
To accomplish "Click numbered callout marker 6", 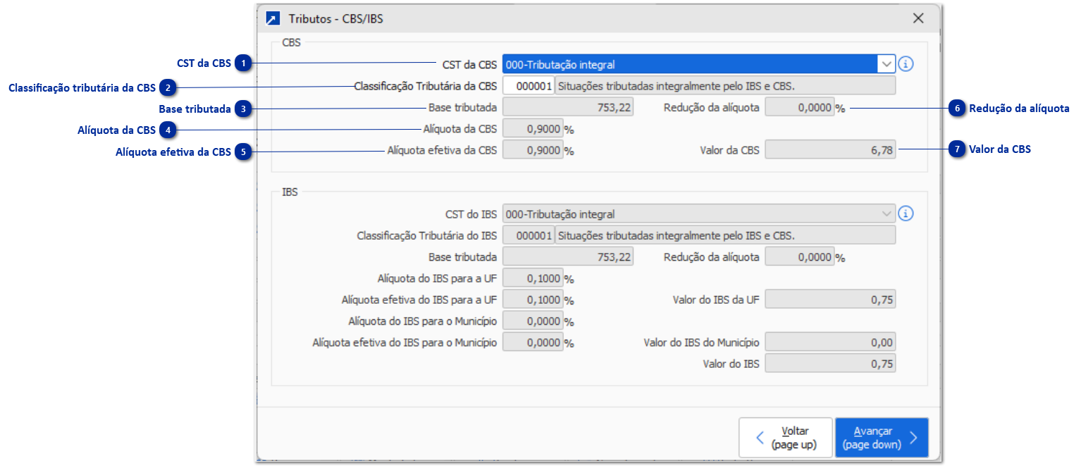I will 956,109.
